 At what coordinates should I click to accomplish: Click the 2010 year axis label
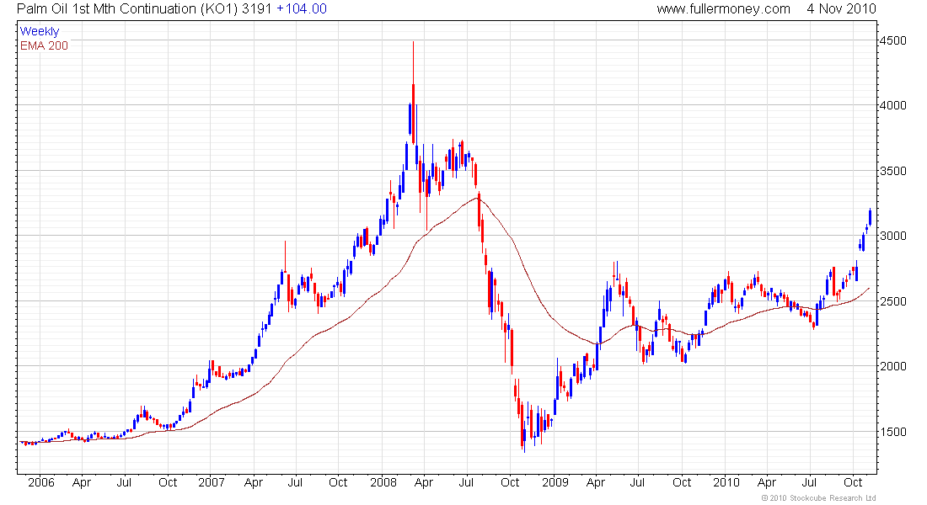726,482
